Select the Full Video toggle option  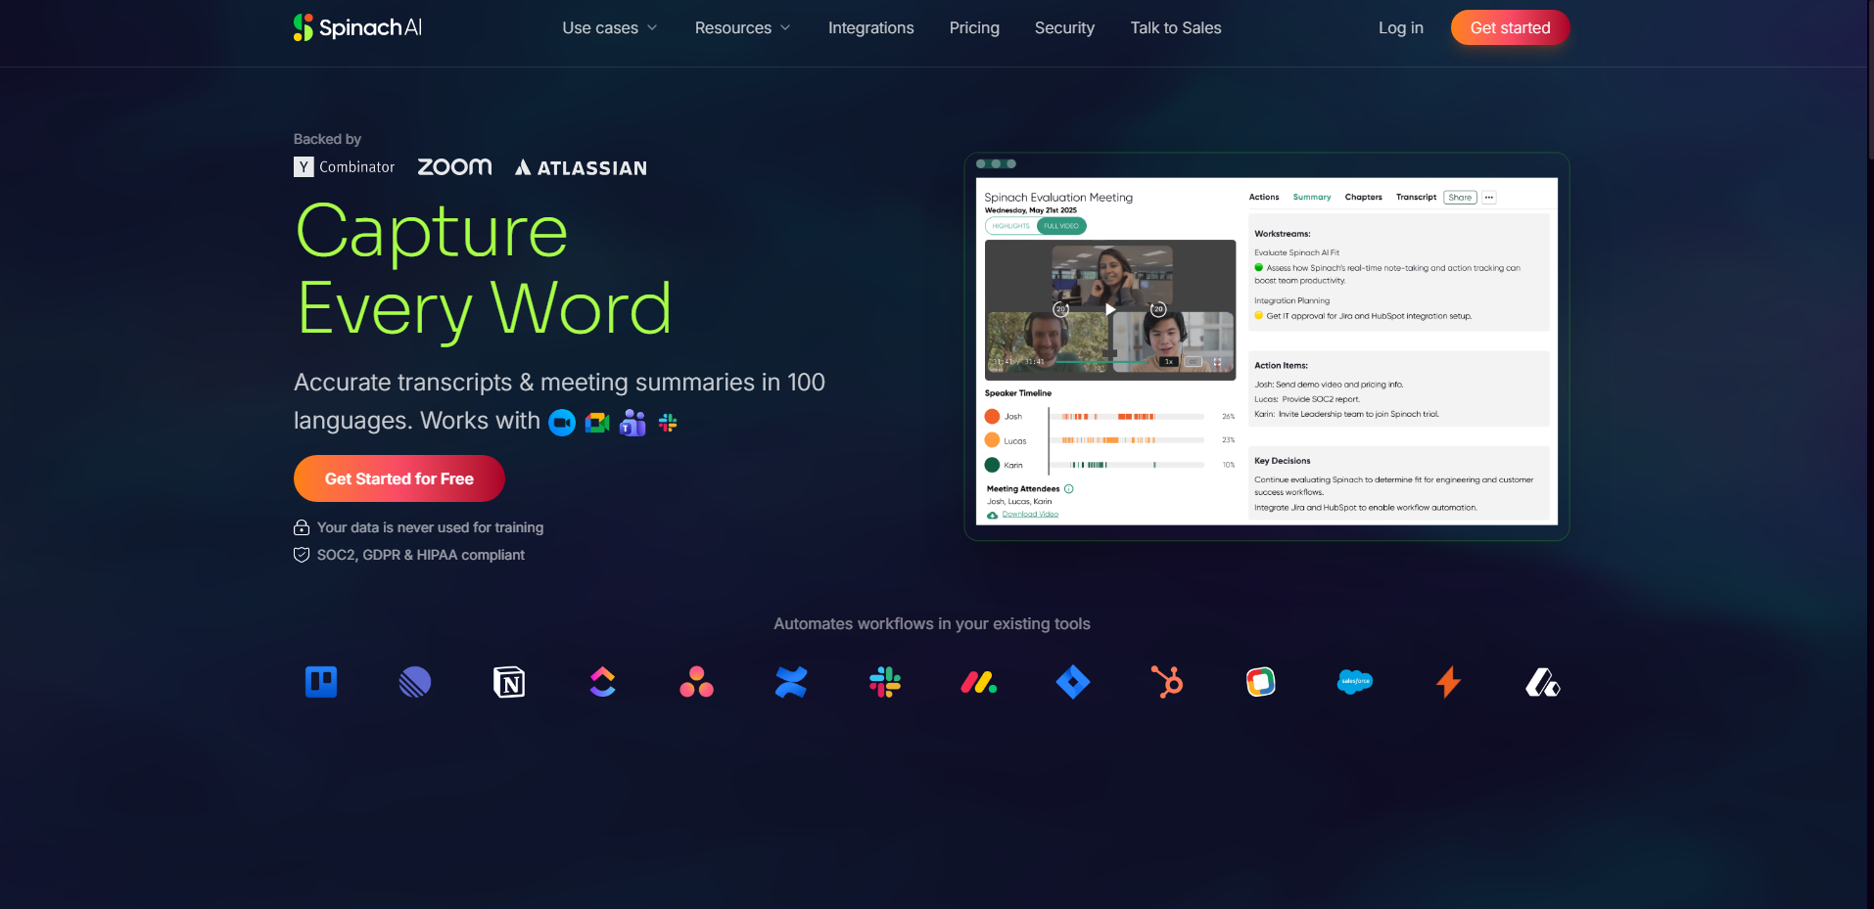1061,226
